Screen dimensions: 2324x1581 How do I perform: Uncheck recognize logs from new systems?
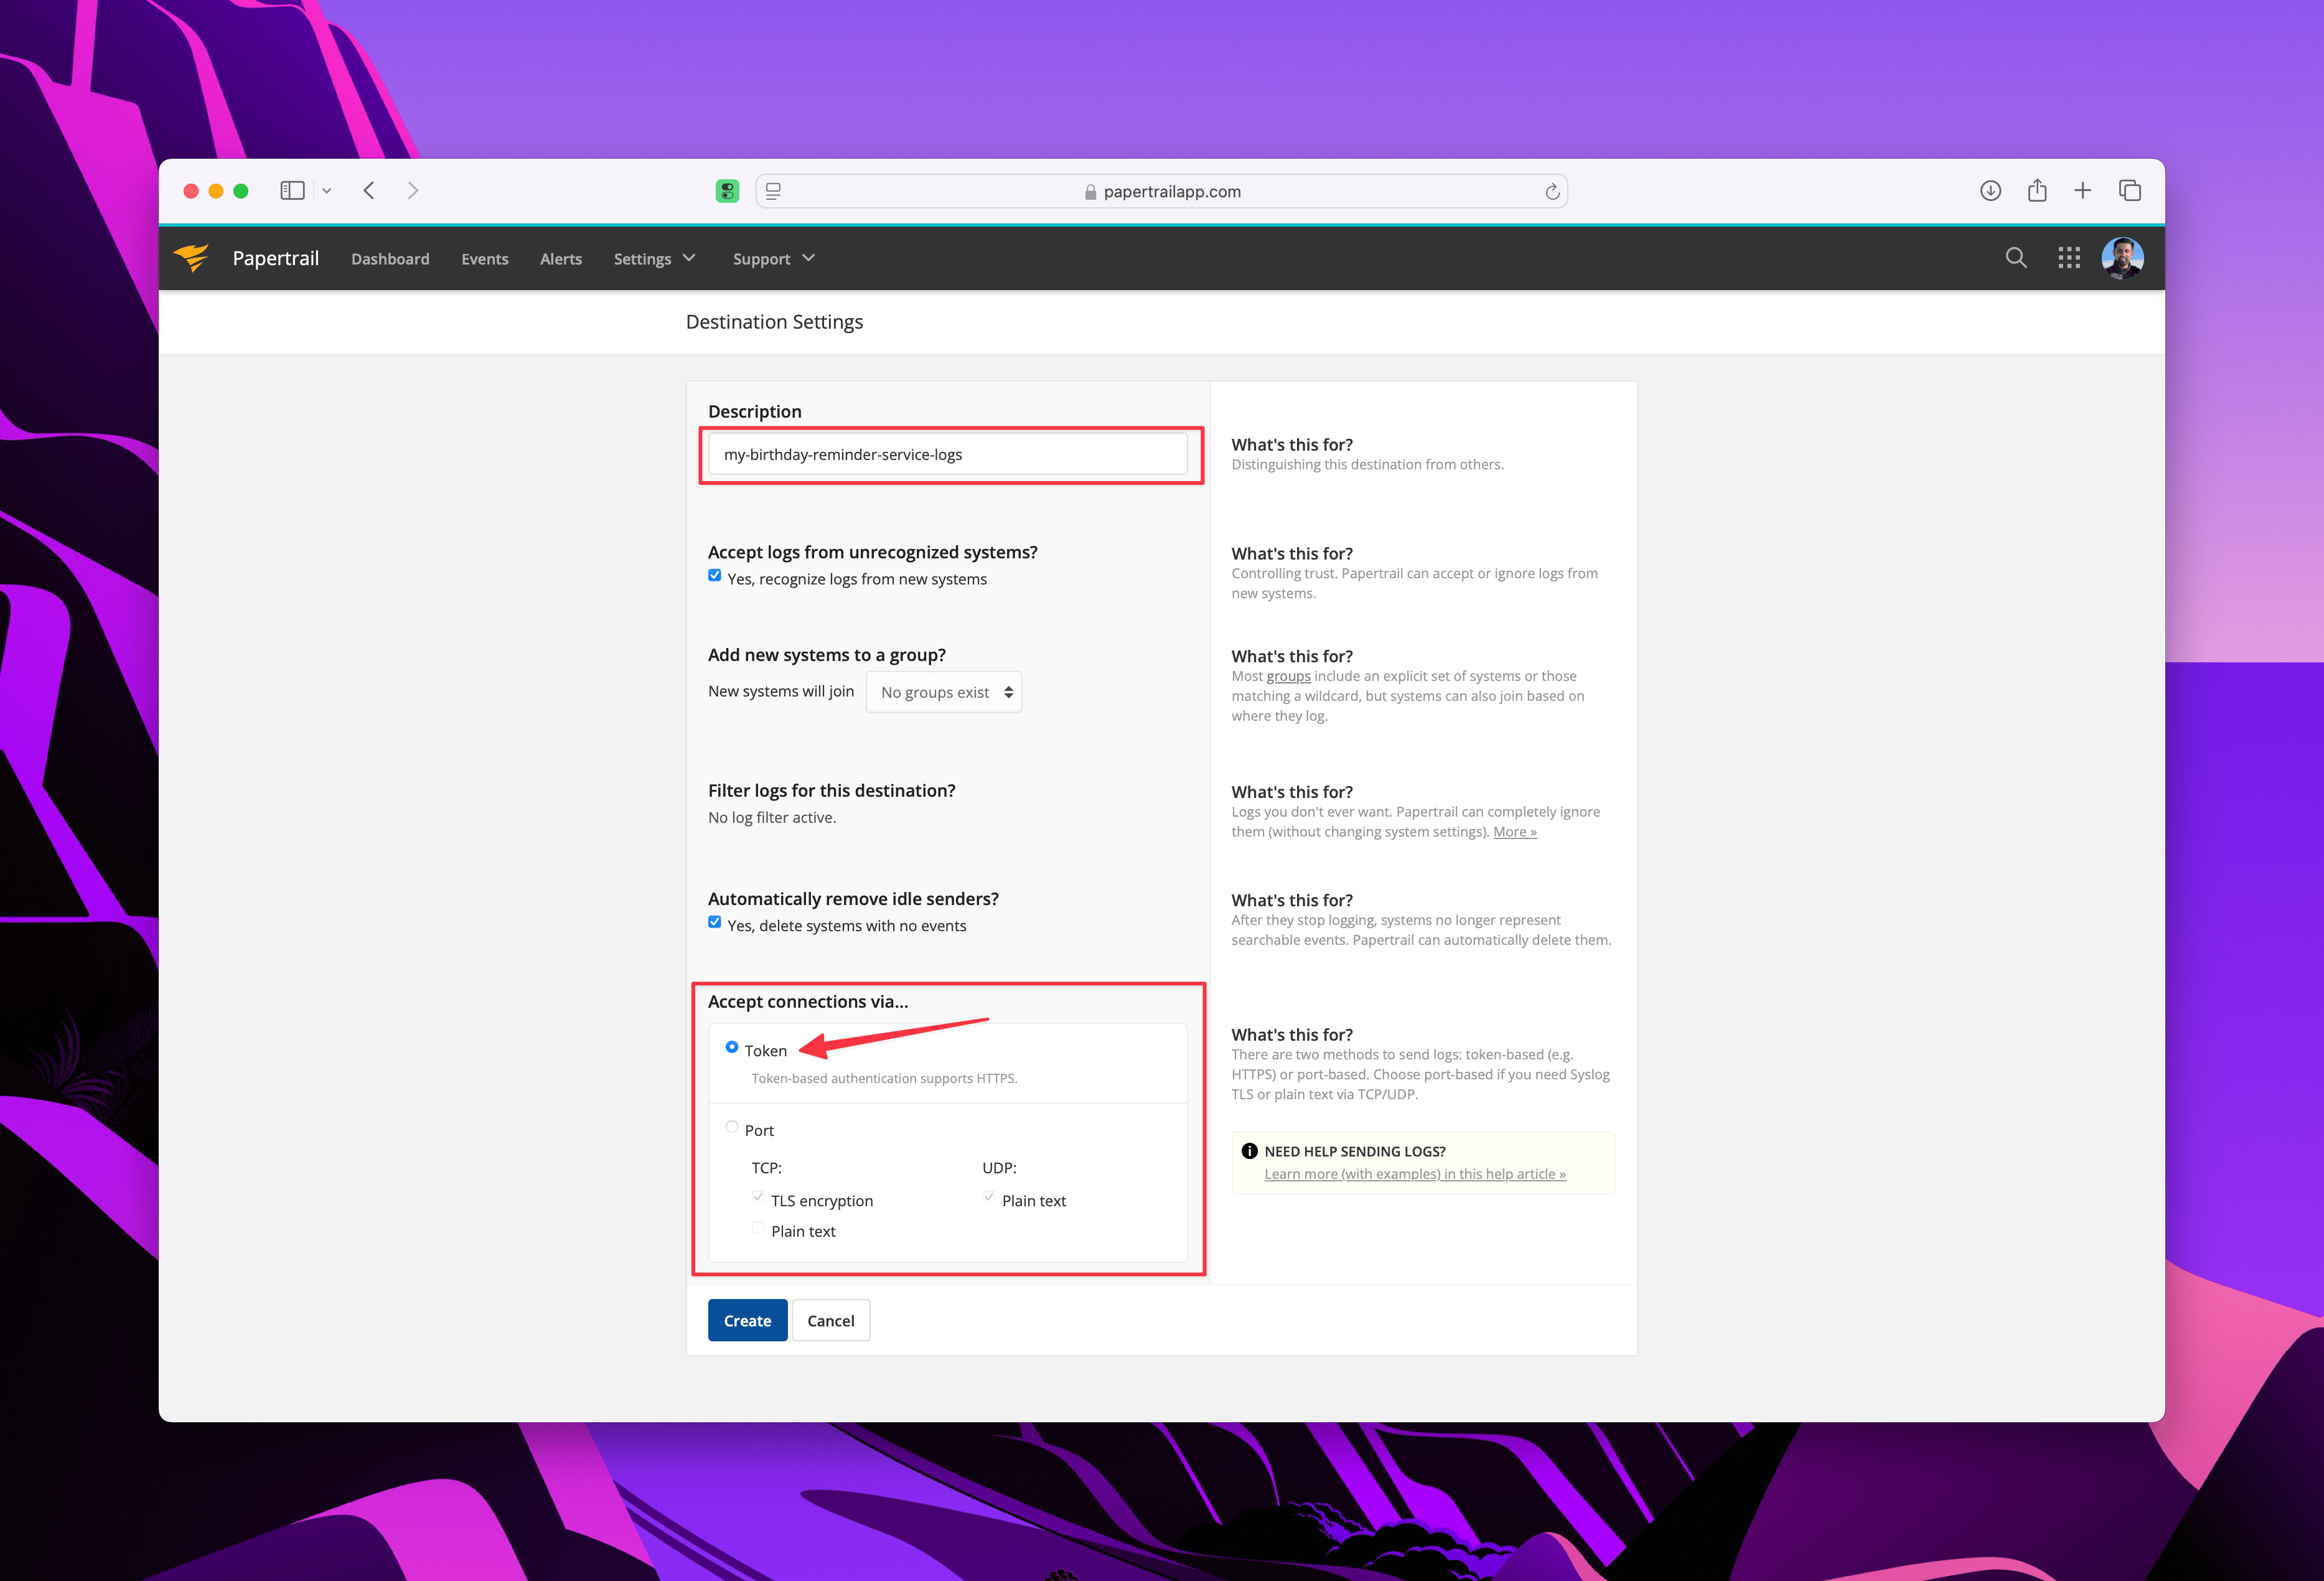(714, 576)
